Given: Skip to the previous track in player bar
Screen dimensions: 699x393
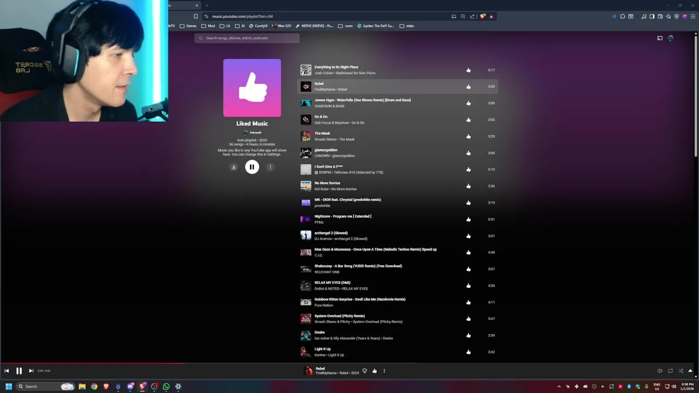Looking at the screenshot, I should pos(7,371).
